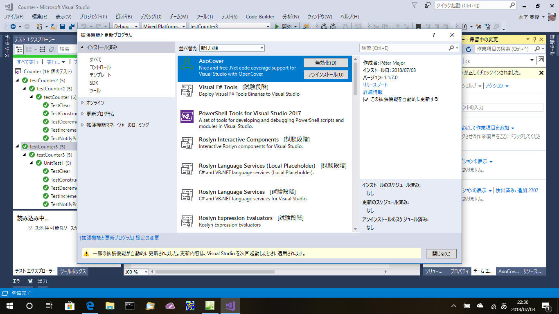
Task: Click the bookmark icon in the toolbar
Action: click(418, 27)
